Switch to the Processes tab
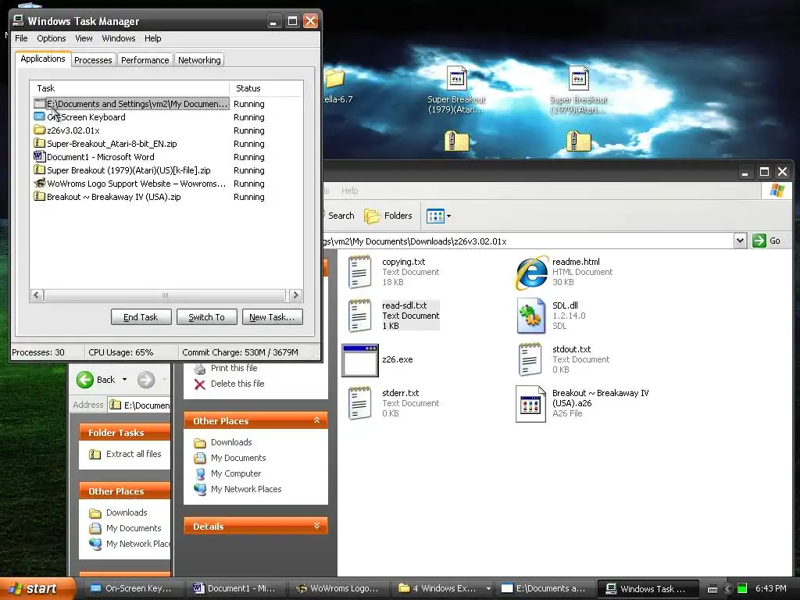Screen dimensions: 800x600 click(93, 60)
